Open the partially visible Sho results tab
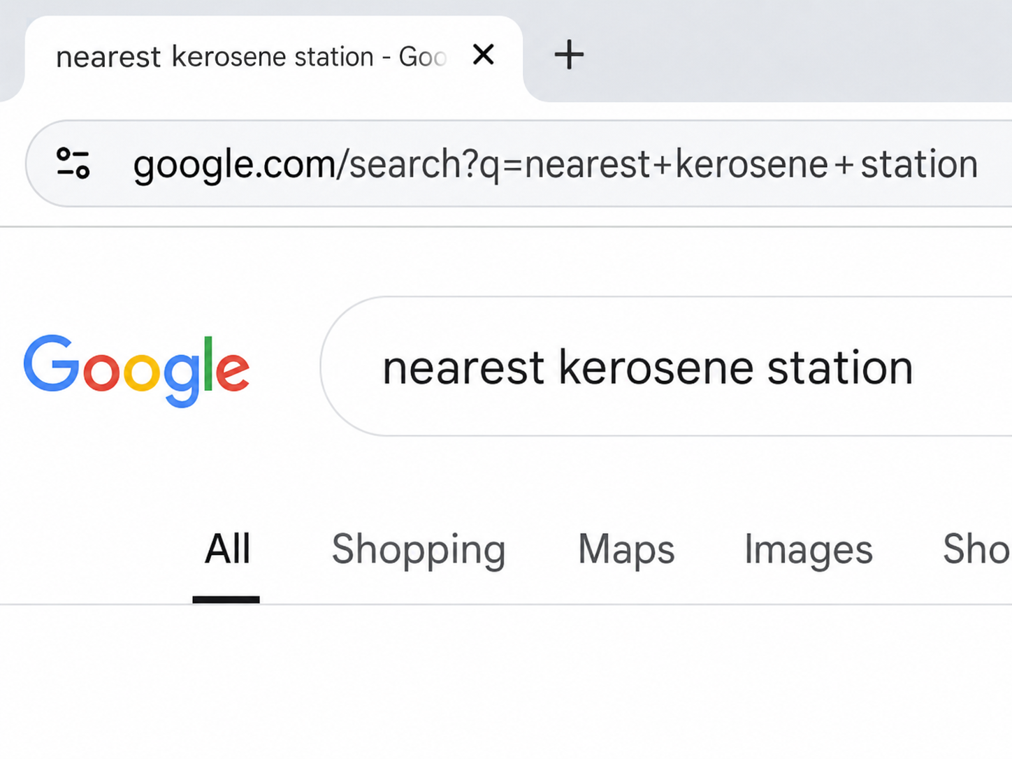Image resolution: width=1012 pixels, height=759 pixels. tap(977, 549)
